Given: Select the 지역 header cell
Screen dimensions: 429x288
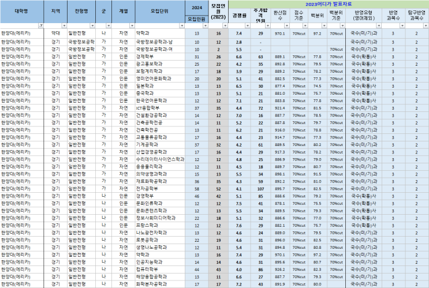Looking at the screenshot, I should [55, 12].
